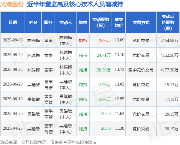Select the 姓名 column header

point(33,23)
